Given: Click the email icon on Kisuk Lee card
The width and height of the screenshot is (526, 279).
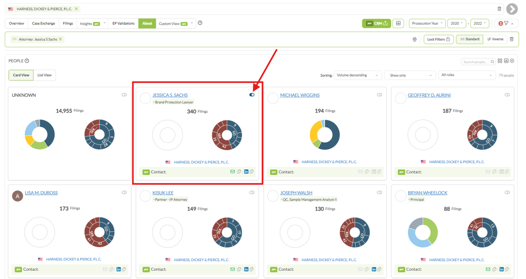Looking at the screenshot, I should point(233,269).
